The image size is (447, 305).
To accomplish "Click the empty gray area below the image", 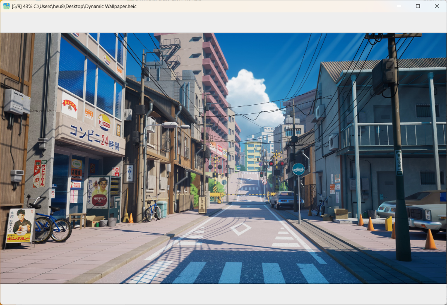I will (x=223, y=294).
